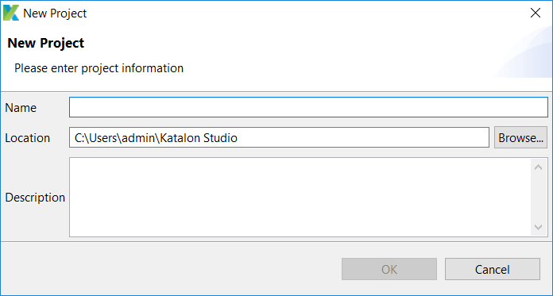Click the Description scrollbar up arrow

pyautogui.click(x=538, y=167)
